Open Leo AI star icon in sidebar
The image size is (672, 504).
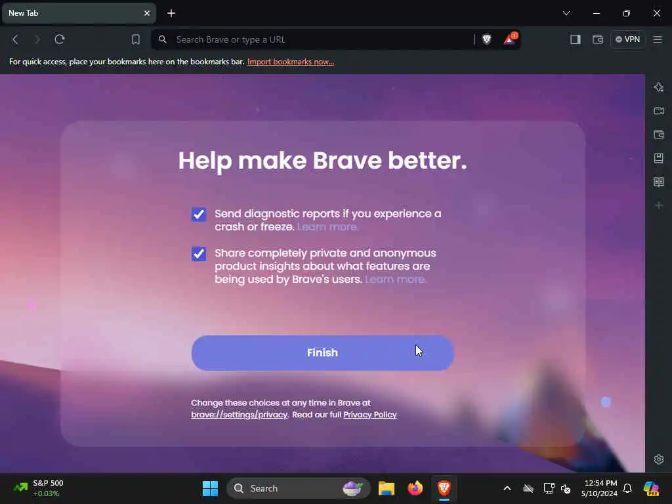(659, 87)
